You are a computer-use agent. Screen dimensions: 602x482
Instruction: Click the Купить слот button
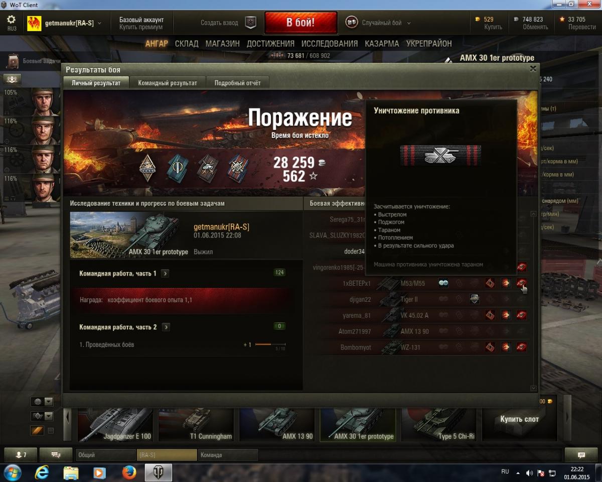coord(519,419)
